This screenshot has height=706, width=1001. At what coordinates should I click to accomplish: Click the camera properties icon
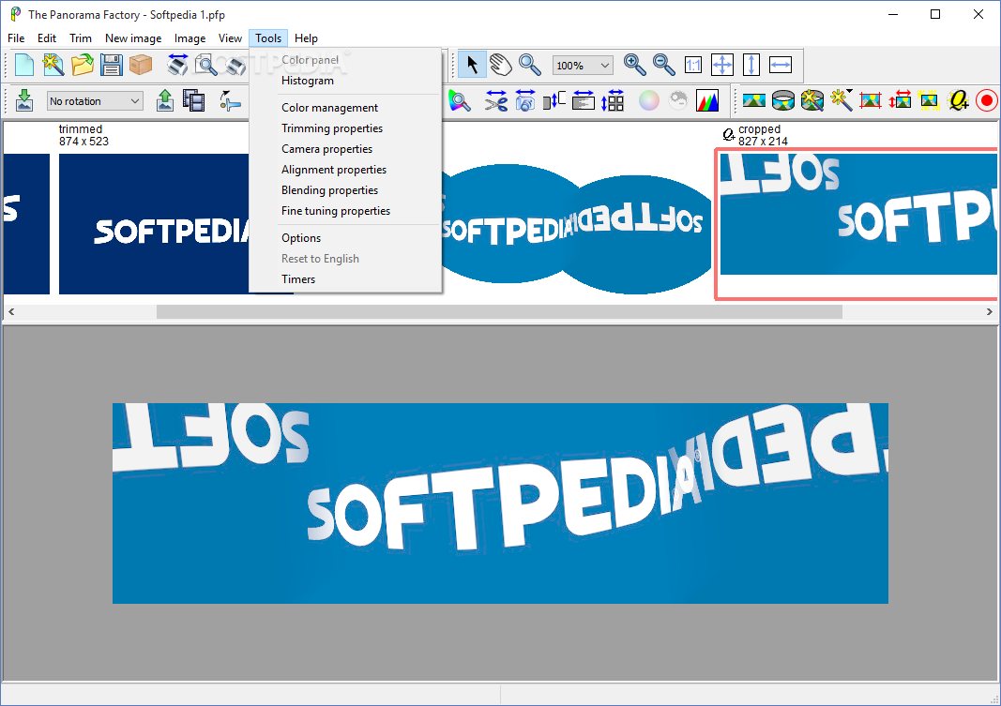tap(524, 100)
